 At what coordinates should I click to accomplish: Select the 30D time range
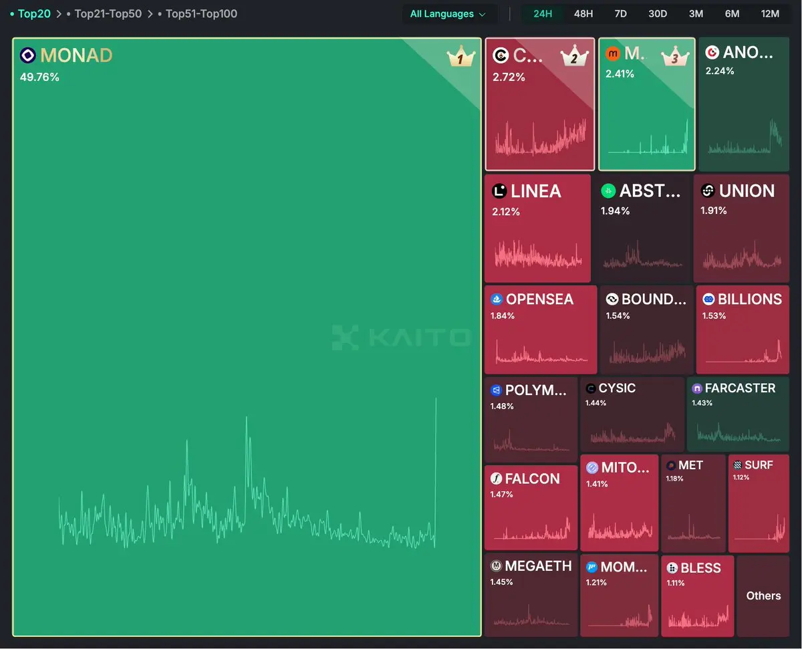pos(658,14)
